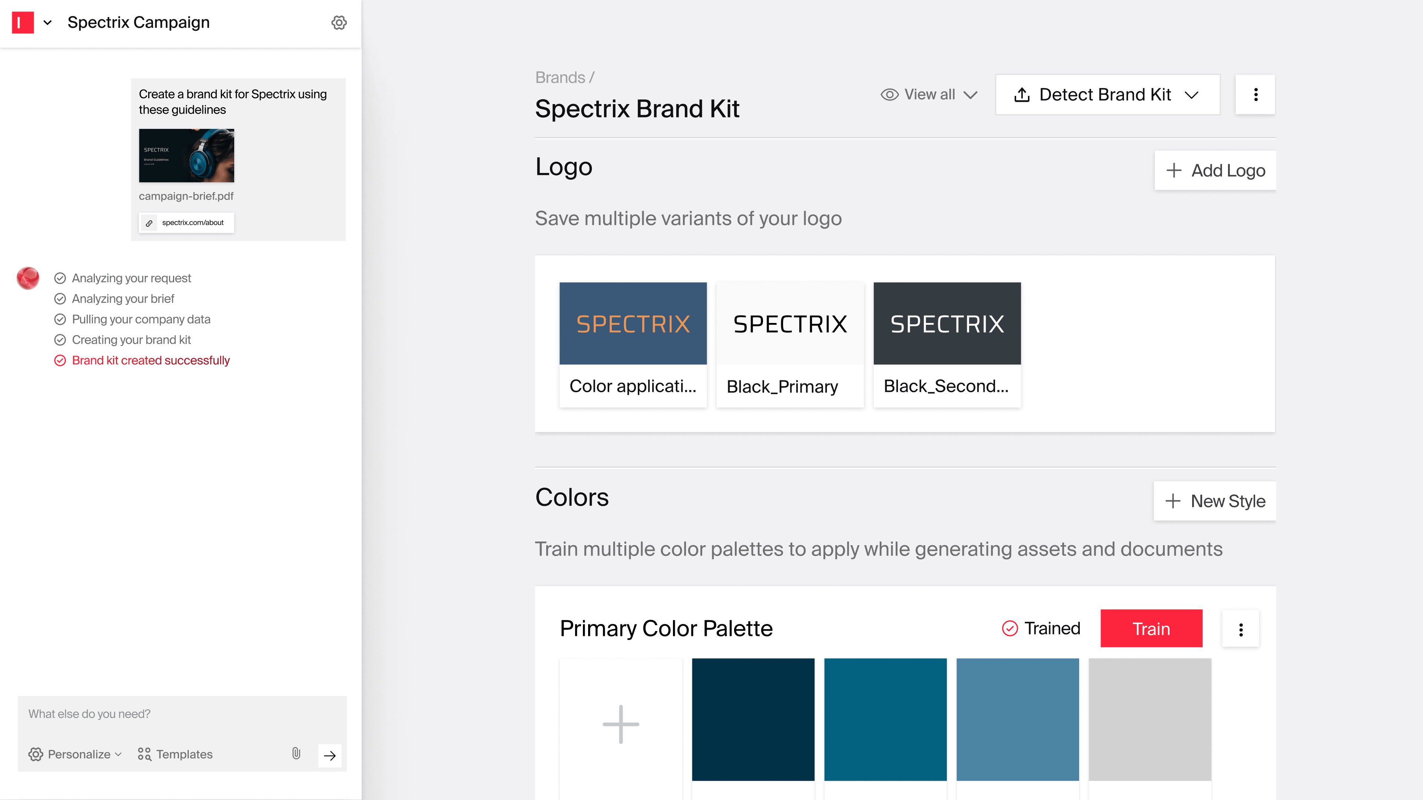Click the Add Logo button

tap(1215, 170)
